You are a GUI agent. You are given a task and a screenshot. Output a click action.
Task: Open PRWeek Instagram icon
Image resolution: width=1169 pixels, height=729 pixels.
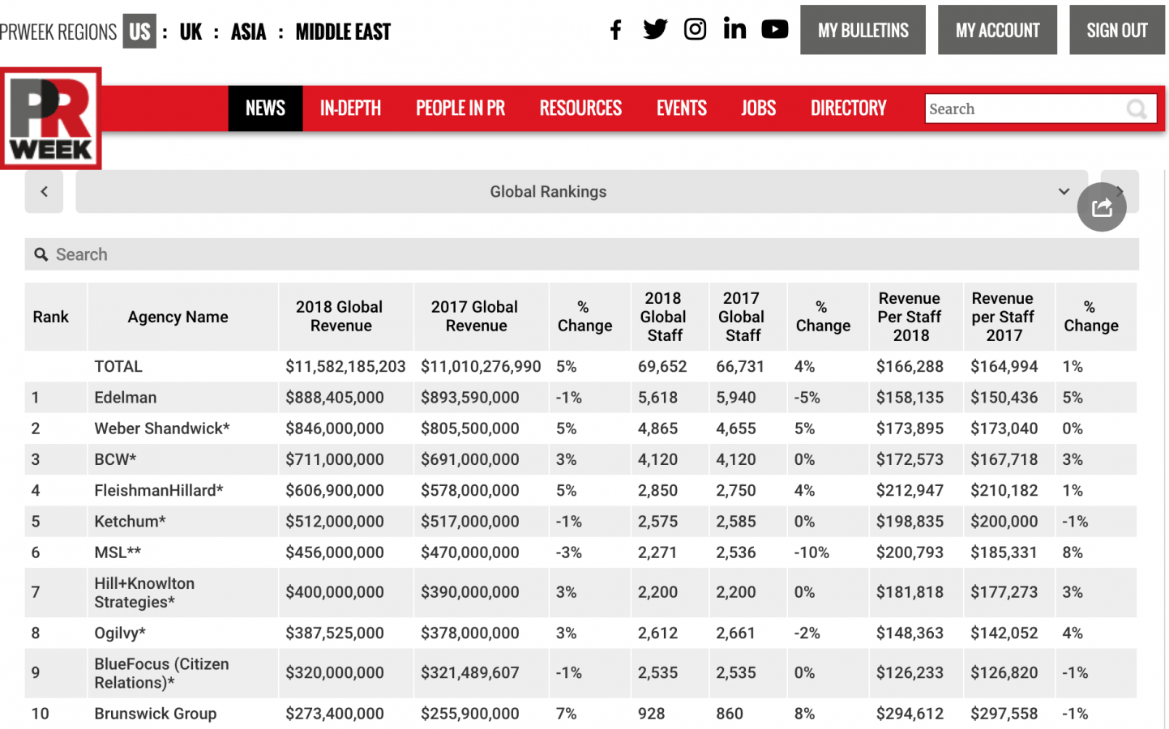[695, 30]
